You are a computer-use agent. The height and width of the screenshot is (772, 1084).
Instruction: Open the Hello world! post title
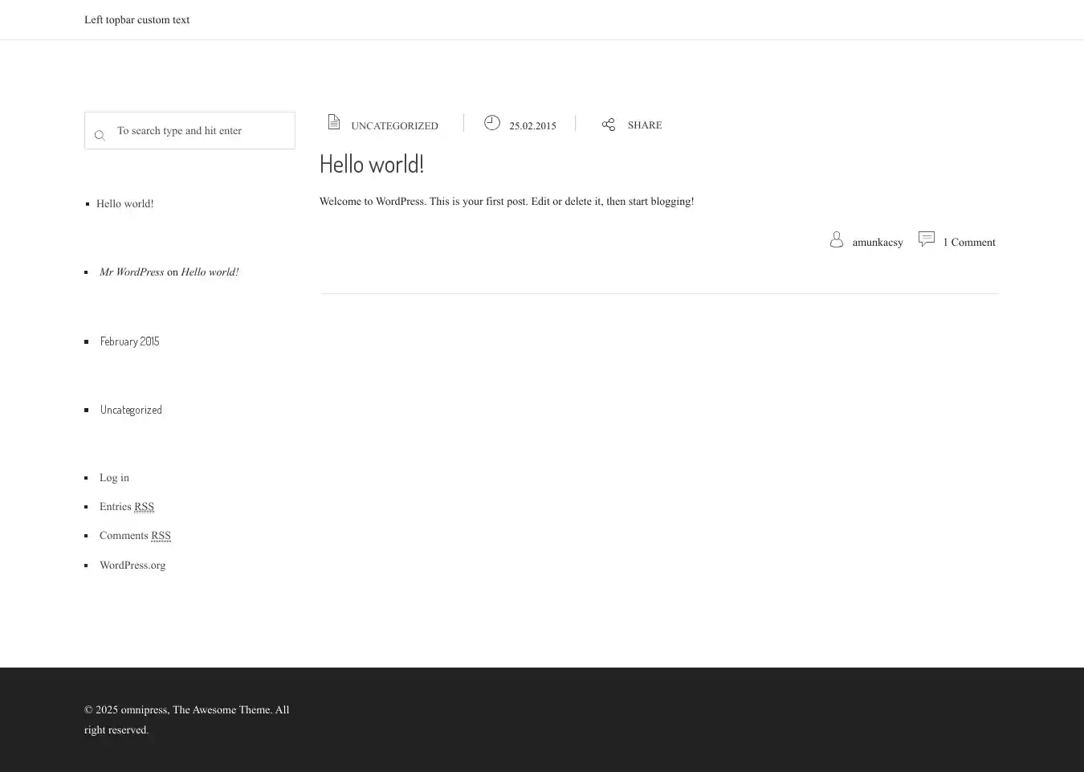tap(371, 164)
